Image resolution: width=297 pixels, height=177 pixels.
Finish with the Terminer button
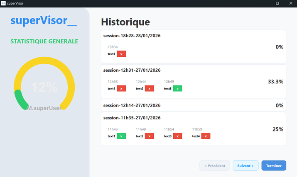coord(274,166)
